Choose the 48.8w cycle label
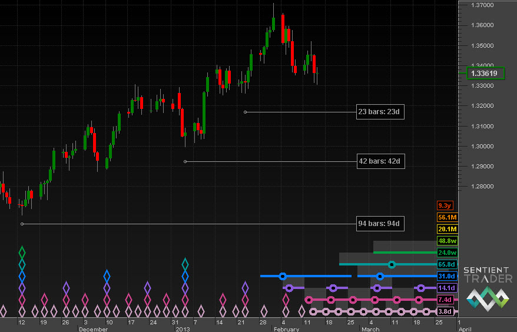 tap(446, 241)
